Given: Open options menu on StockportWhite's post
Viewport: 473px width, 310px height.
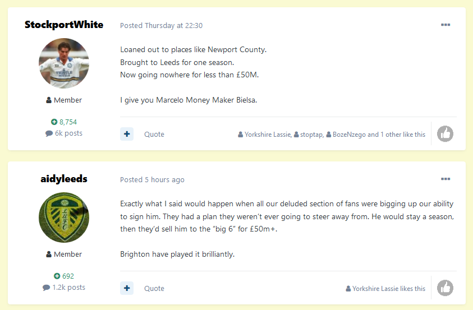Looking at the screenshot, I should pyautogui.click(x=446, y=25).
